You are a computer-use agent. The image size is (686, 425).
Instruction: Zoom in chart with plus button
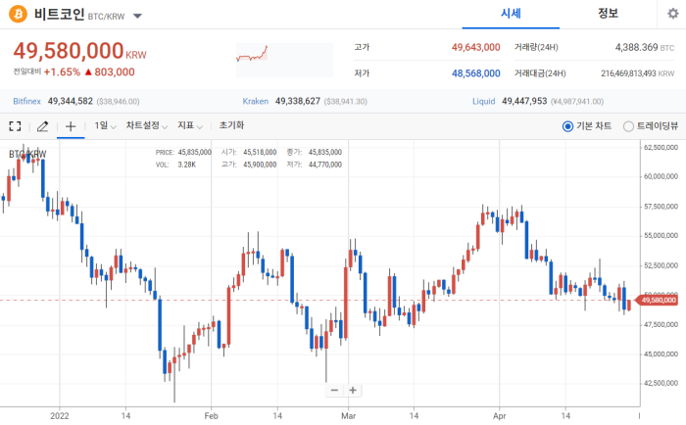tap(353, 390)
